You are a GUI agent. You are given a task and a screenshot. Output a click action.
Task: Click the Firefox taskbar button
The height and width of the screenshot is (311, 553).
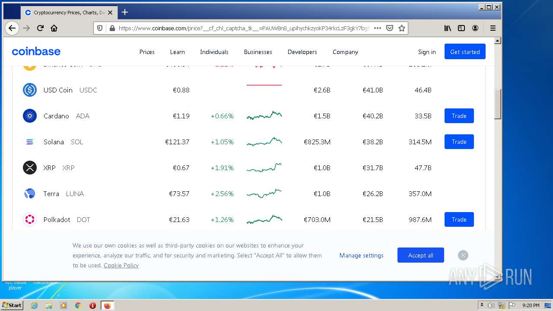107,305
